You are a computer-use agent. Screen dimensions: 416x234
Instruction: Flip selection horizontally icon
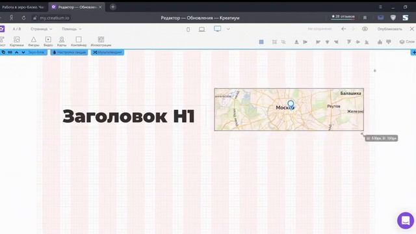click(305, 42)
